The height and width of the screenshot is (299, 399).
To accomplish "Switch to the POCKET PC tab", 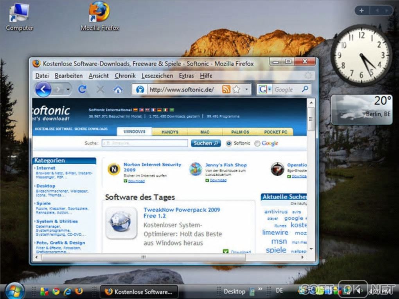I will click(275, 132).
